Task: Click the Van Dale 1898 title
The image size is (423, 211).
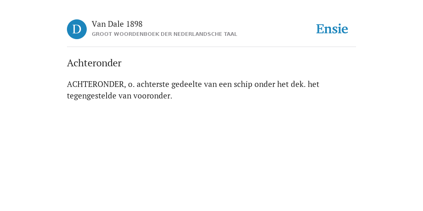Action: coord(117,24)
